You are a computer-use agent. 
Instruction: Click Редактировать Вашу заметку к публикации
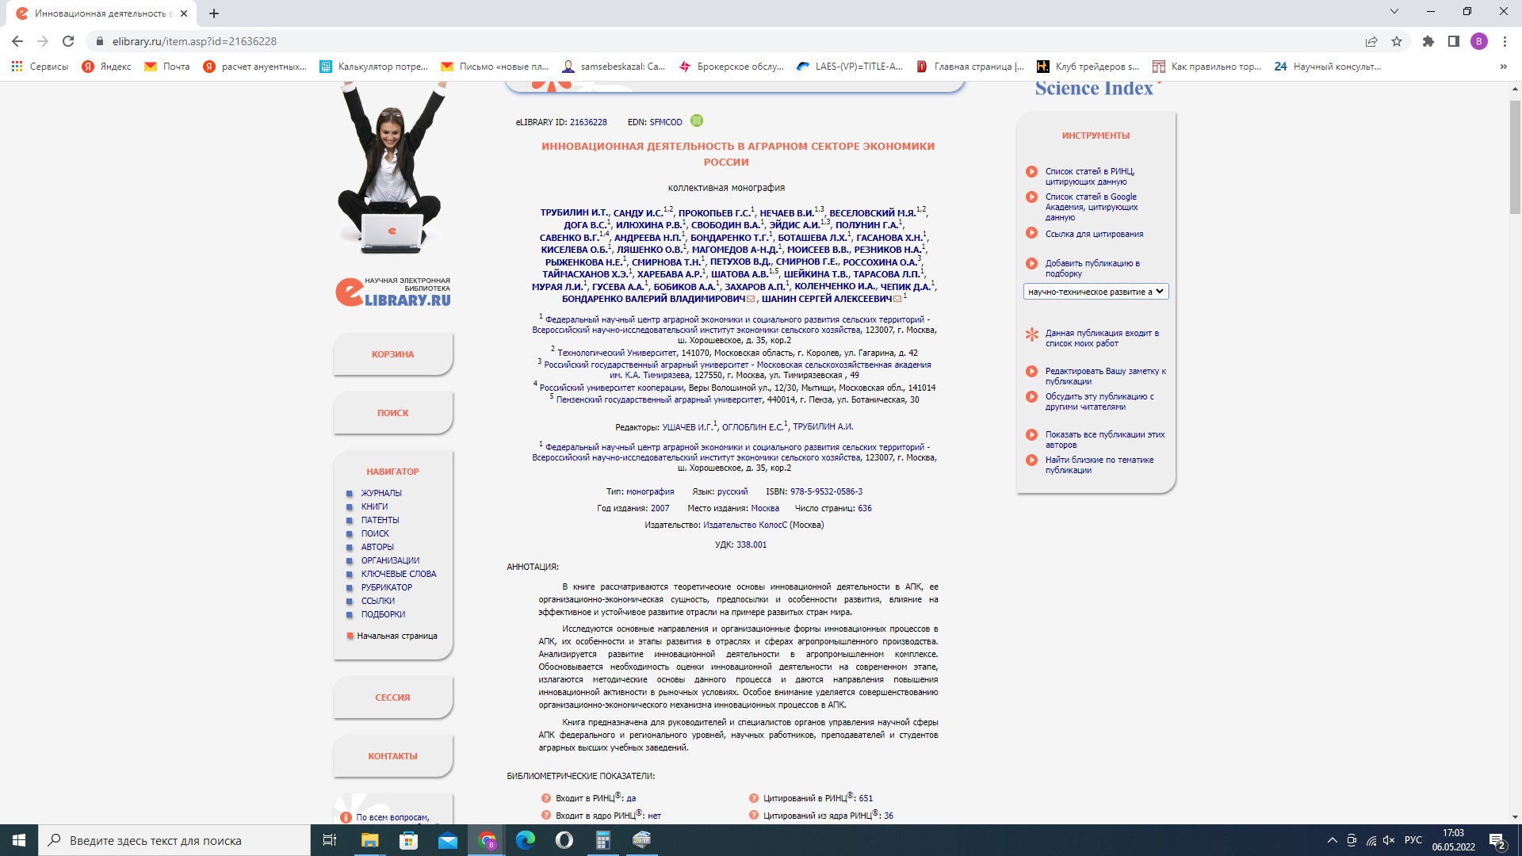(1105, 376)
